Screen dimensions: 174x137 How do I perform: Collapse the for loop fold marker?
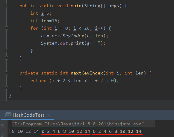point(7,28)
